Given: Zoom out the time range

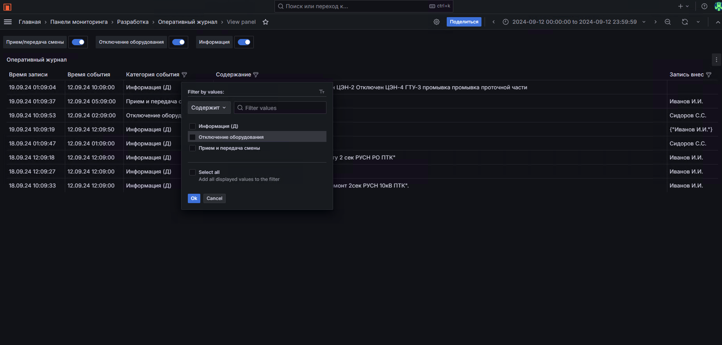Looking at the screenshot, I should tap(668, 22).
